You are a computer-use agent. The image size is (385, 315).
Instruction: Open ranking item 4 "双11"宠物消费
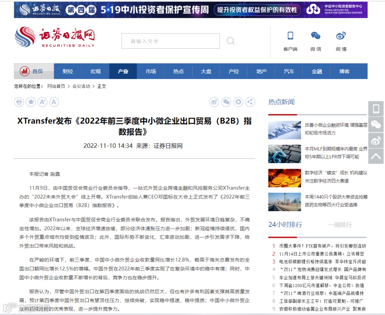(323, 269)
